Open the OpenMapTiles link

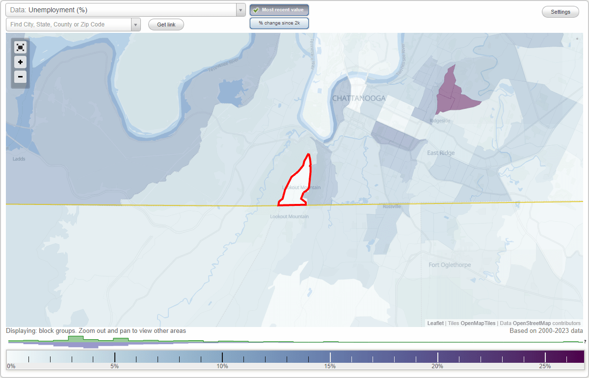pos(478,323)
